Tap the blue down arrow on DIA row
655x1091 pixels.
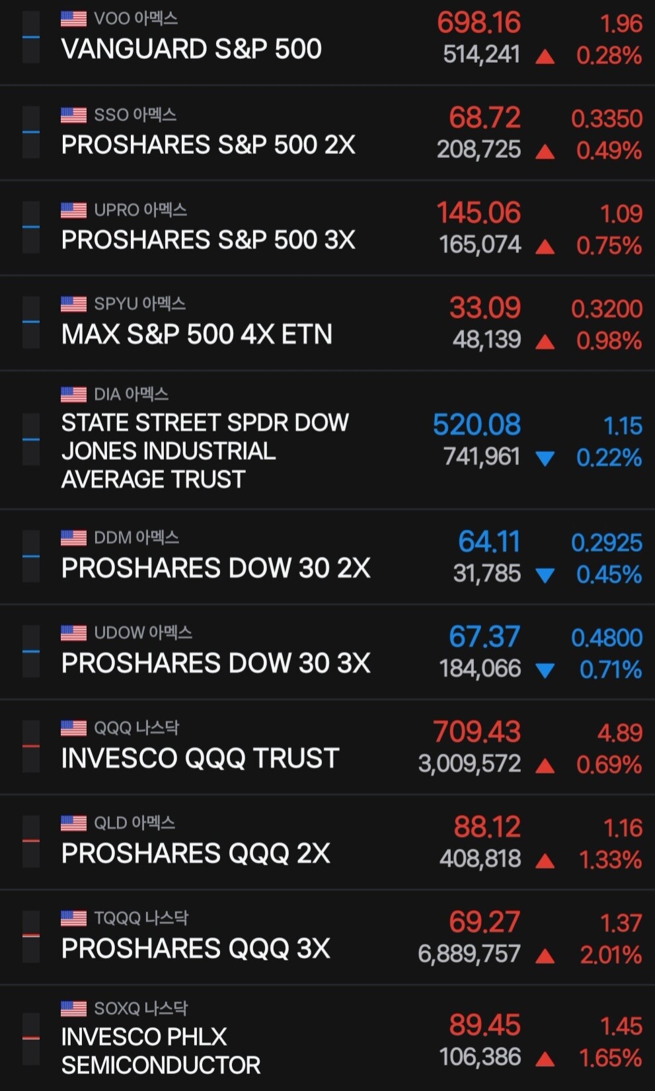545,458
